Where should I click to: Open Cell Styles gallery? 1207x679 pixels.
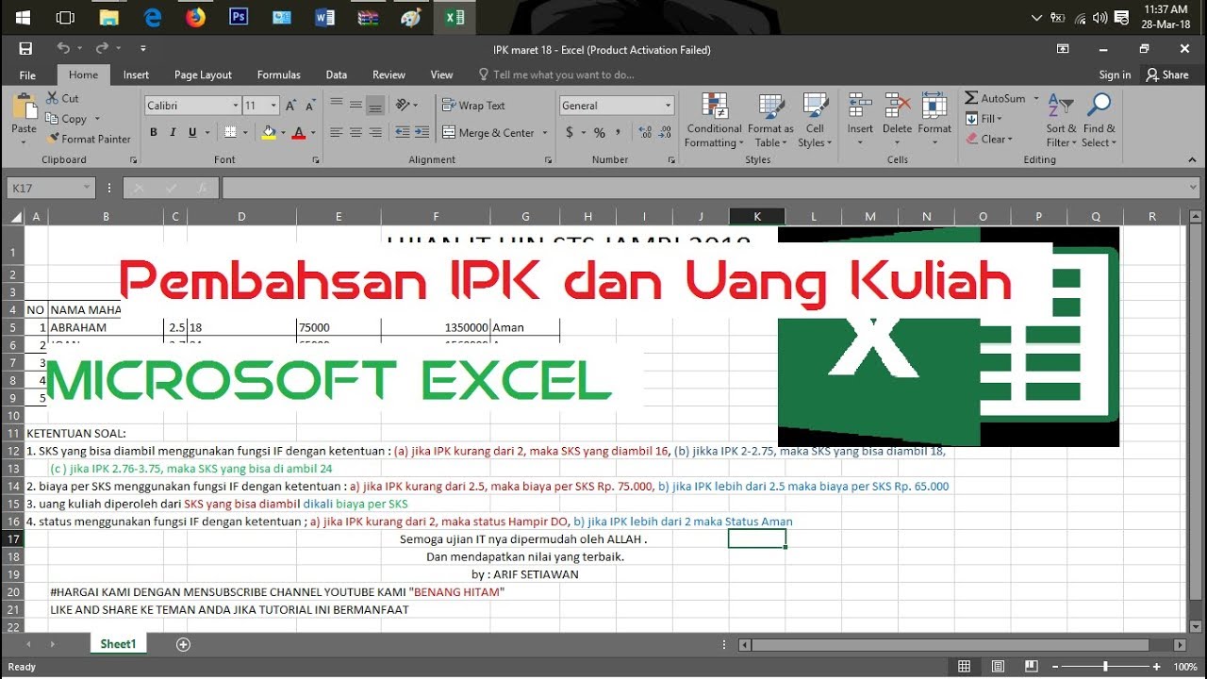pos(815,121)
